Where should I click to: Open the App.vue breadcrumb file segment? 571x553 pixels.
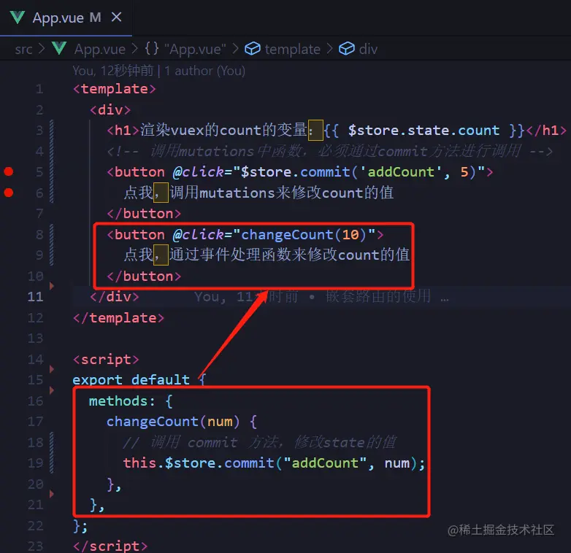pyautogui.click(x=100, y=49)
